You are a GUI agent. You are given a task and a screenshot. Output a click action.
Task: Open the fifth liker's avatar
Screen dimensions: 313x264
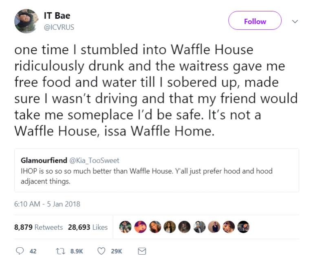point(184,227)
